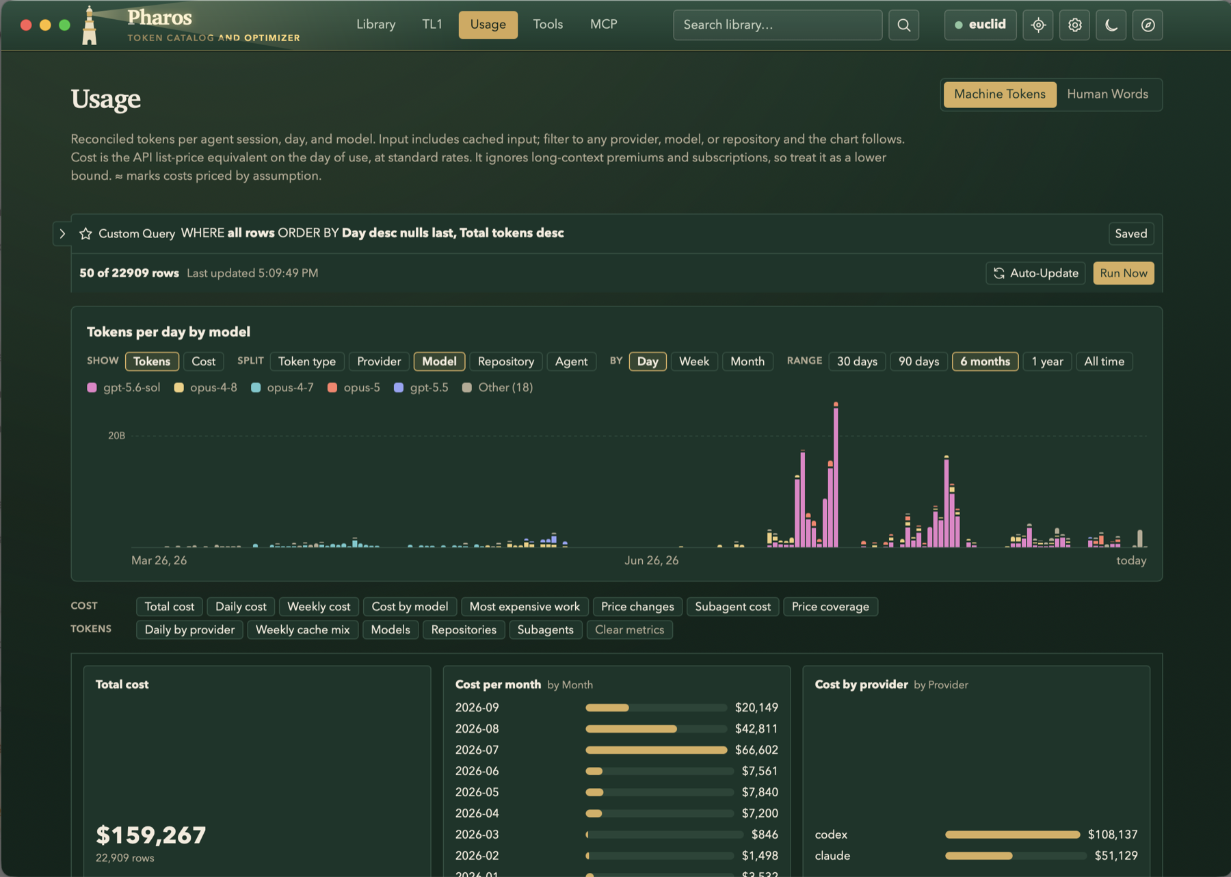The width and height of the screenshot is (1231, 877).
Task: Switch to Human Words mode
Action: click(x=1107, y=94)
